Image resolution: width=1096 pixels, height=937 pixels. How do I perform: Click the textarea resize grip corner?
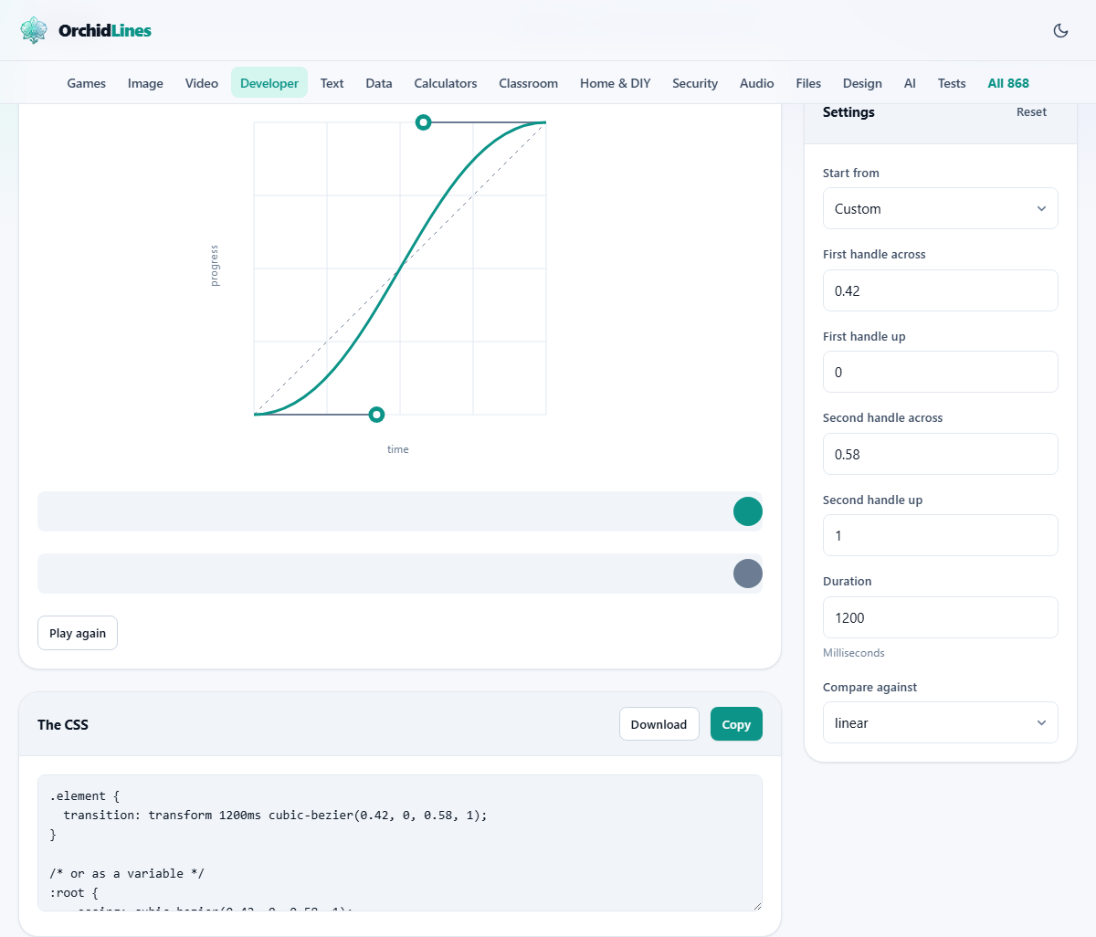(x=756, y=905)
